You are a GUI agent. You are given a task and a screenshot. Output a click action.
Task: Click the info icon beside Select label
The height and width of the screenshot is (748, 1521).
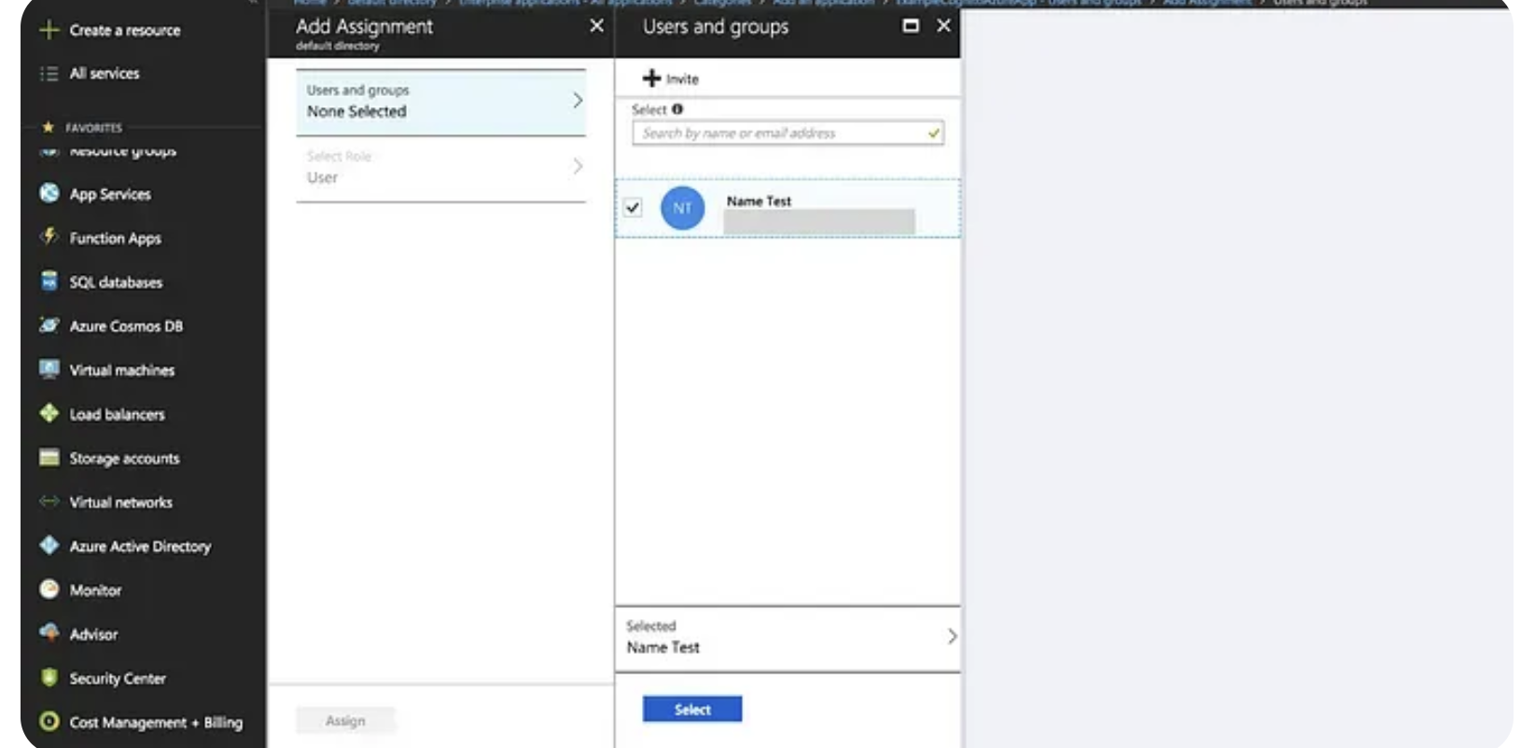(x=677, y=109)
